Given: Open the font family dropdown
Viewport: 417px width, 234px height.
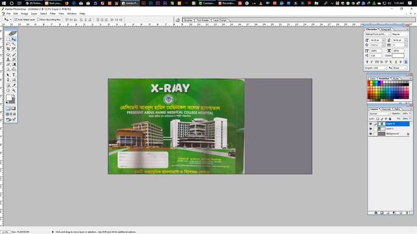Looking at the screenshot, I should (389, 34).
